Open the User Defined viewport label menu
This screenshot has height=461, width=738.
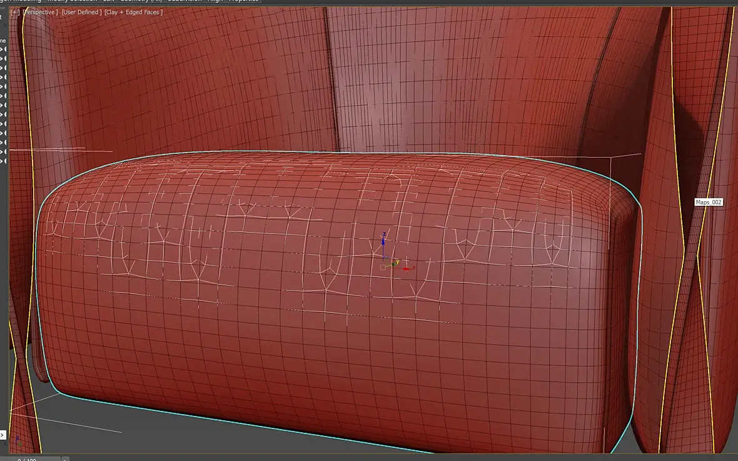(81, 13)
